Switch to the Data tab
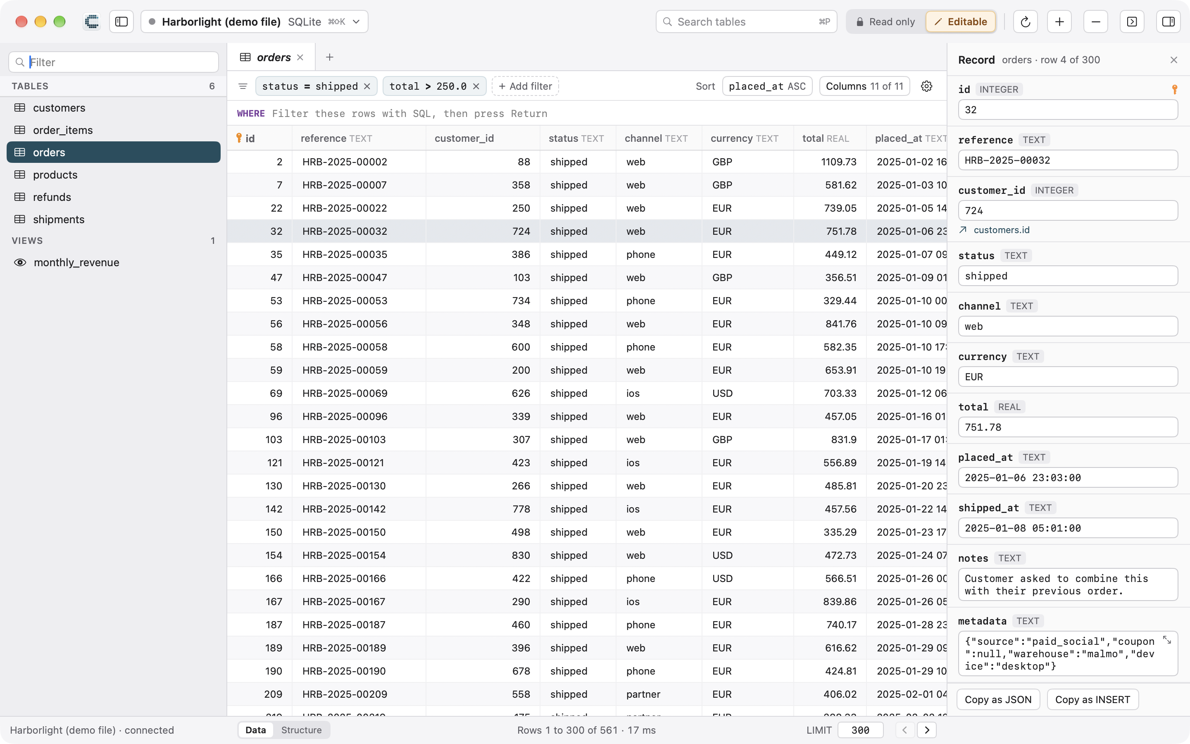This screenshot has height=744, width=1190. [x=256, y=730]
